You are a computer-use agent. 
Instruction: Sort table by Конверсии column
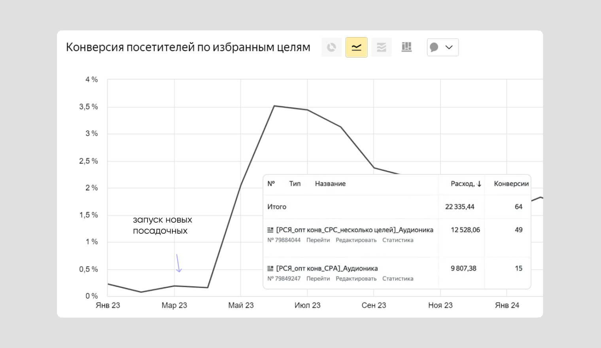tap(511, 184)
